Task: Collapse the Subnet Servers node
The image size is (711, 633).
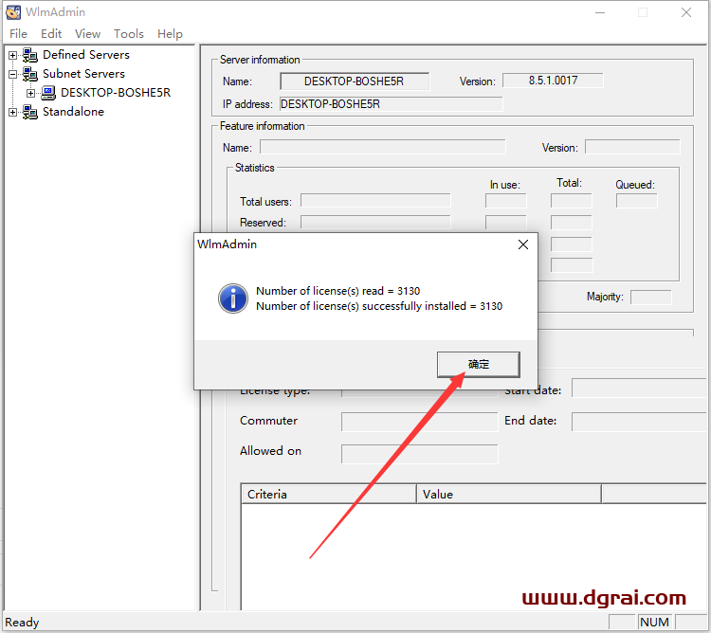Action: click(x=12, y=74)
